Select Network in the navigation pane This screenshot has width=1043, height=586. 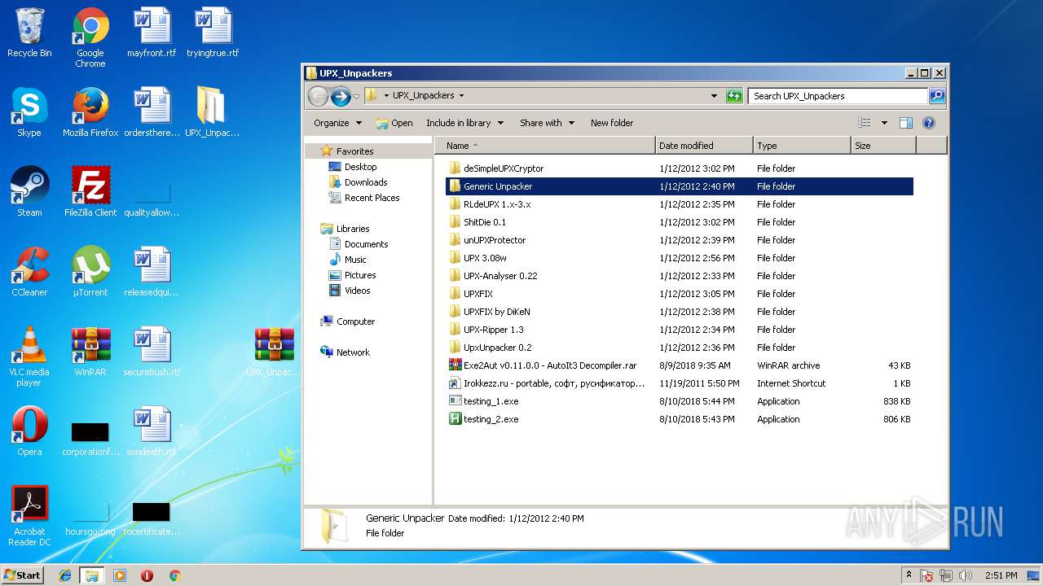(353, 352)
